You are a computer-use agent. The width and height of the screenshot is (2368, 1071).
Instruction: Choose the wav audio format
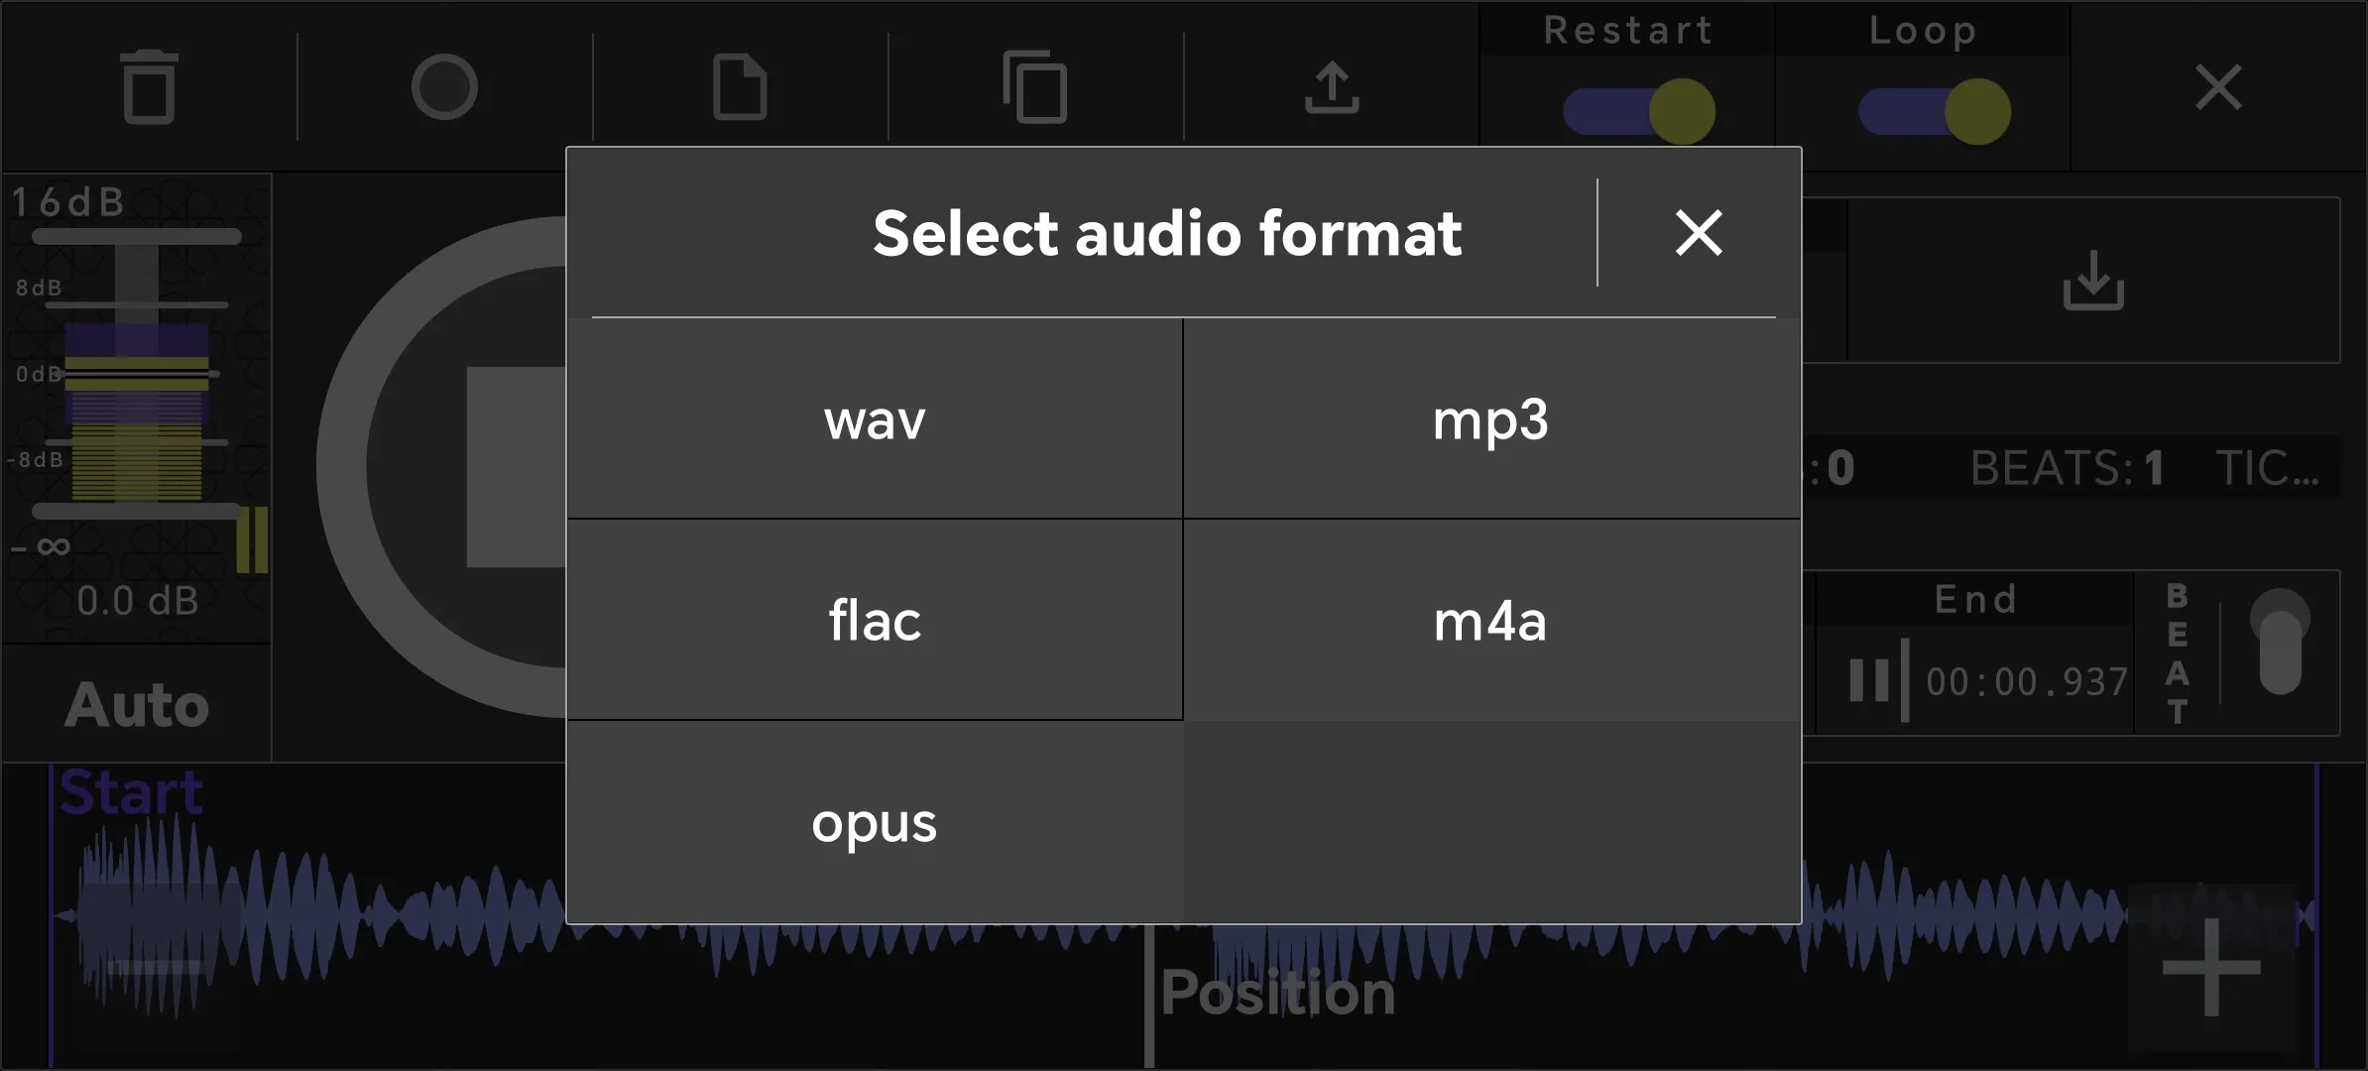click(x=875, y=418)
